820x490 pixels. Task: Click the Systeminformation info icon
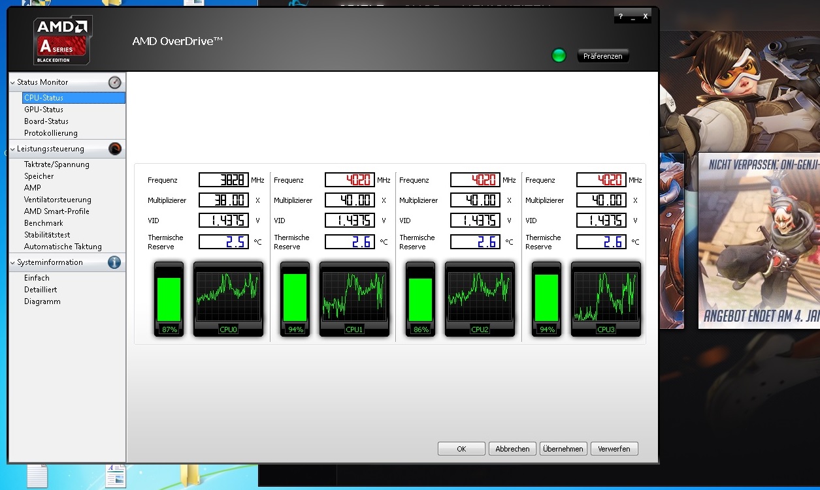click(114, 262)
